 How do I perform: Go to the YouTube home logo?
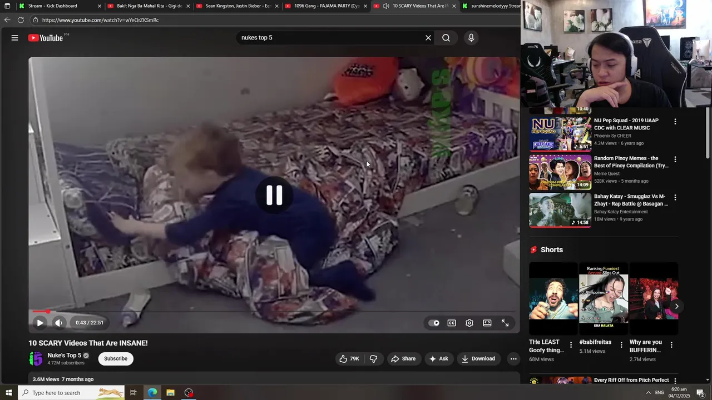(46, 38)
